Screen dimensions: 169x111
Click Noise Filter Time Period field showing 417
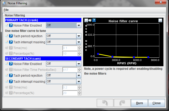click(70, 70)
